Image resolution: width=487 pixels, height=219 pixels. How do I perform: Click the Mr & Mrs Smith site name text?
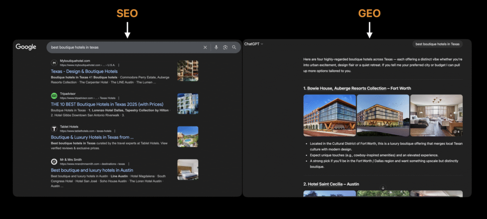70,160
